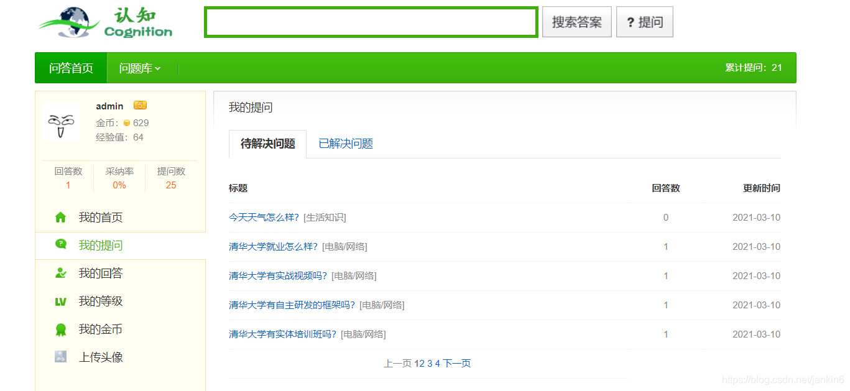Click the LV icon beside 我的等级
This screenshot has height=391, width=850.
point(60,301)
